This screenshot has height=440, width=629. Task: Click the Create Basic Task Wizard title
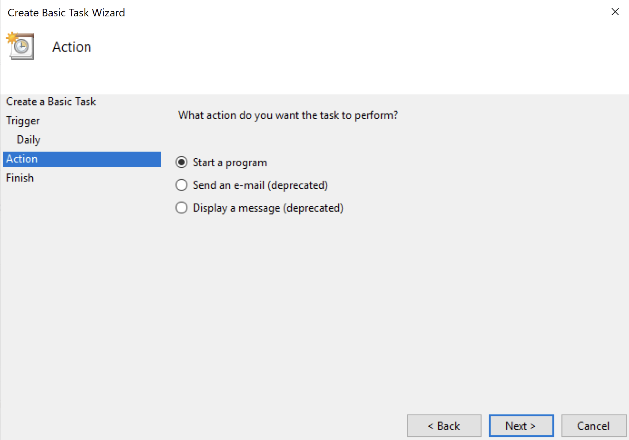point(66,13)
